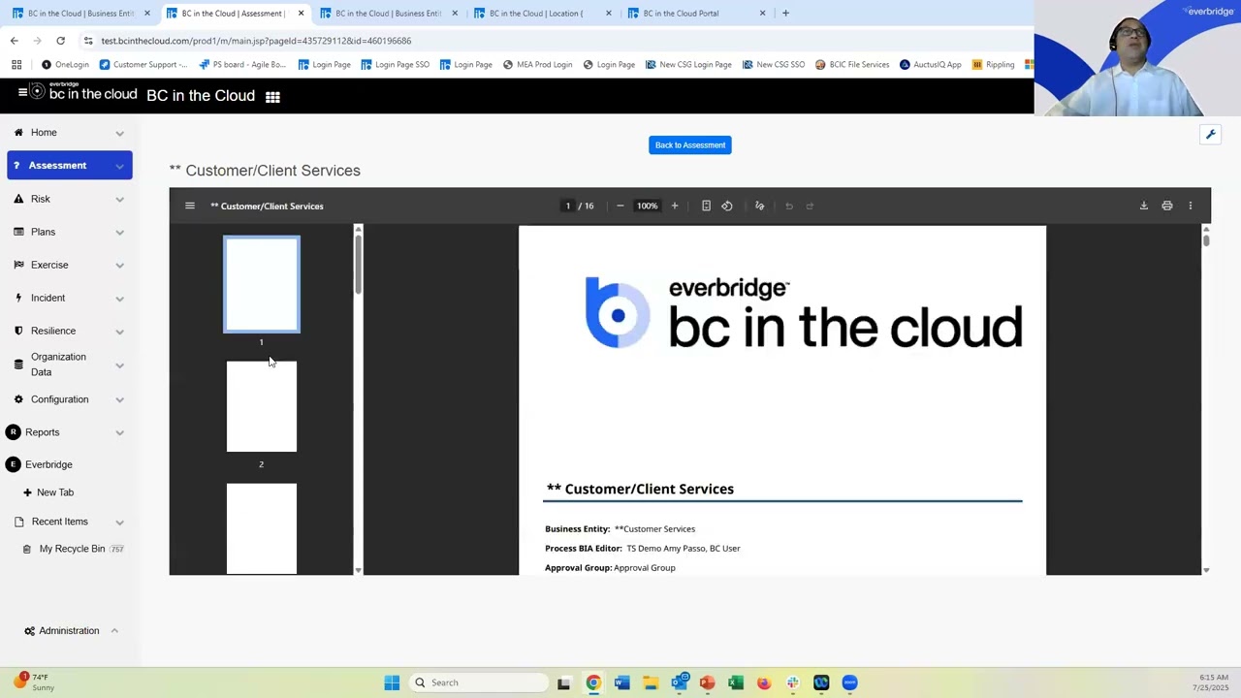Expand the Configuration menu chevron
This screenshot has width=1241, height=698.
click(119, 399)
